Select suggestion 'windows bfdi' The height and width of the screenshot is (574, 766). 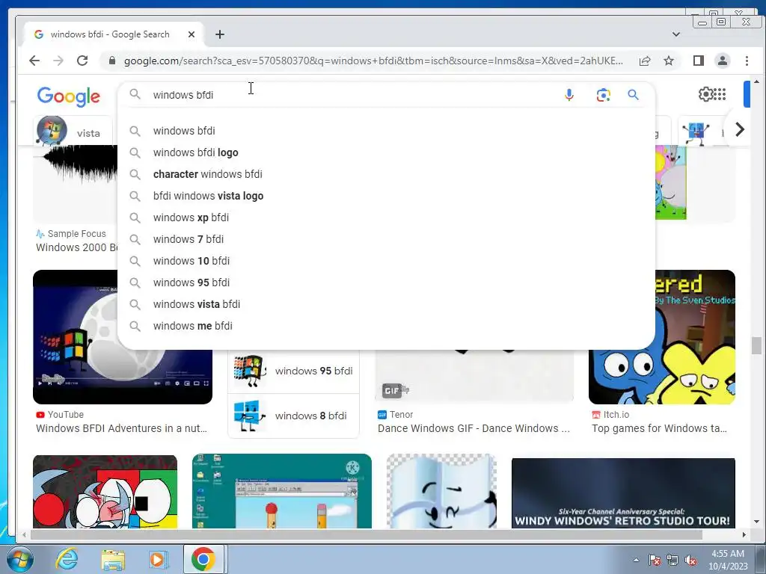386,131
